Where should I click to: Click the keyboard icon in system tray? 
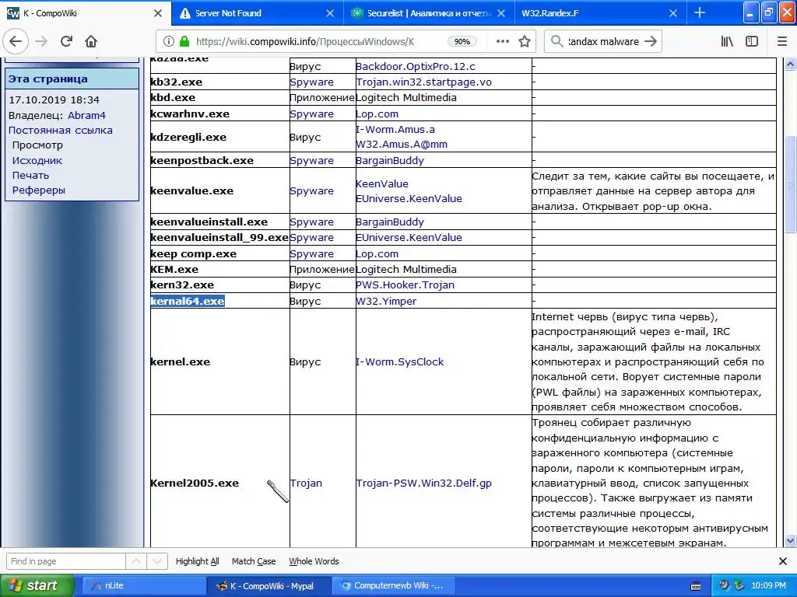tap(696, 586)
